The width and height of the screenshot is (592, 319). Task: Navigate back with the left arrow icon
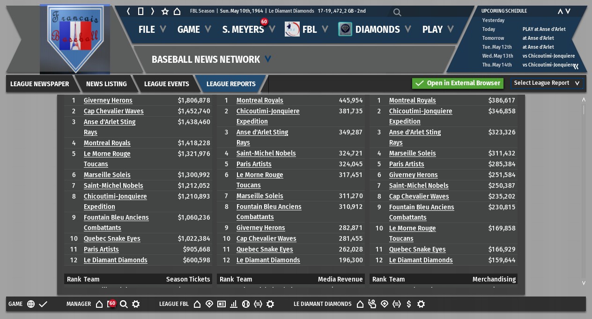128,11
